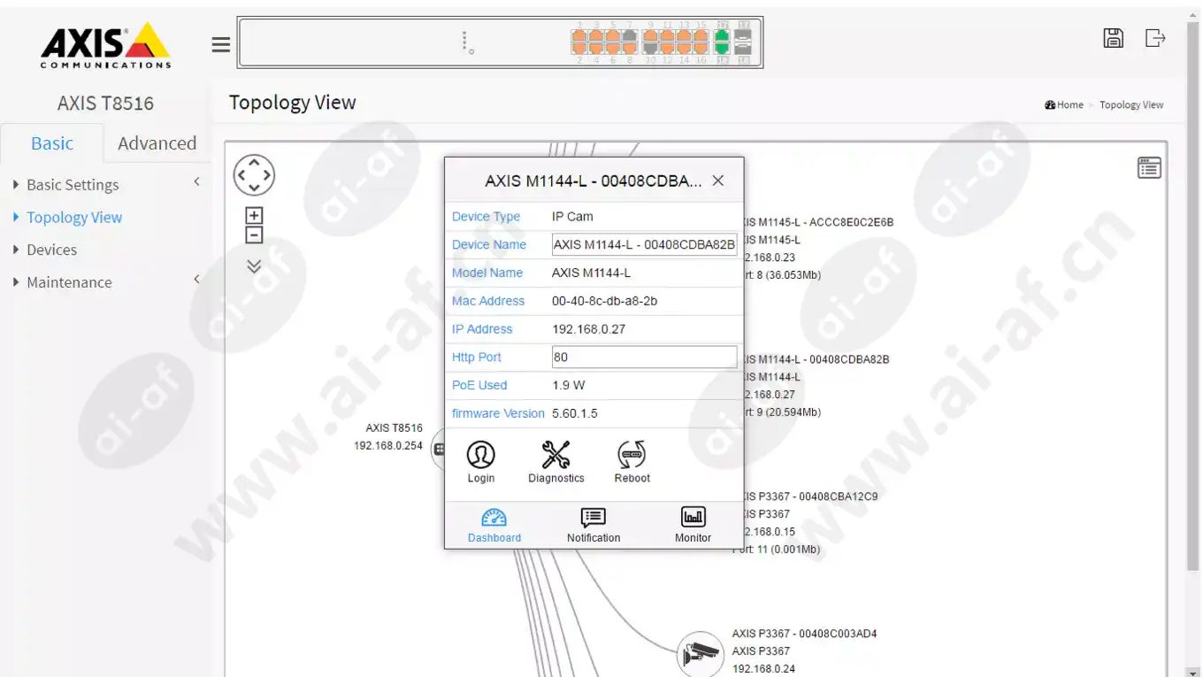This screenshot has width=1203, height=677.
Task: Click the Device Name input field
Action: coord(644,244)
